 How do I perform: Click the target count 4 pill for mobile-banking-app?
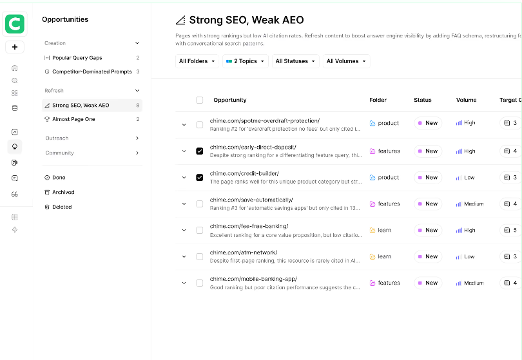point(510,283)
